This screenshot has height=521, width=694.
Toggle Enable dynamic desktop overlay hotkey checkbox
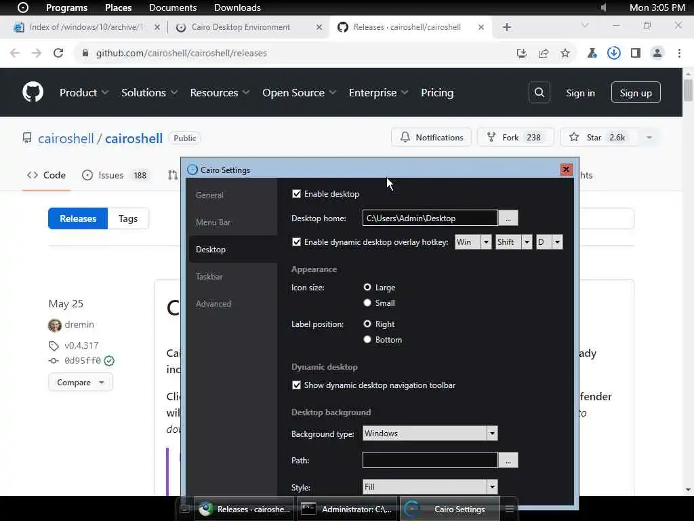(x=297, y=242)
